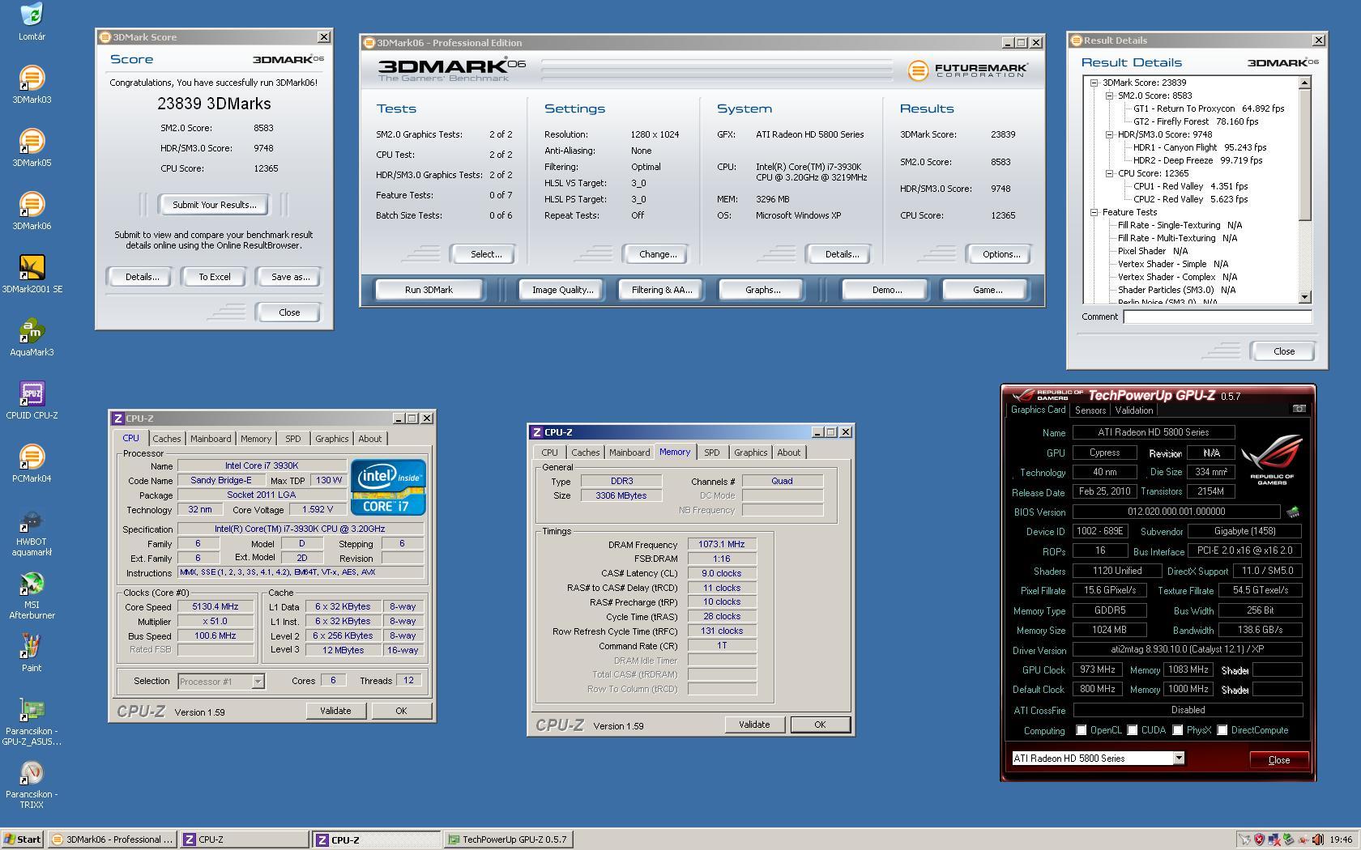Image resolution: width=1361 pixels, height=850 pixels.
Task: Open SPD tab in Memory CPU-Z window
Action: [x=711, y=453]
